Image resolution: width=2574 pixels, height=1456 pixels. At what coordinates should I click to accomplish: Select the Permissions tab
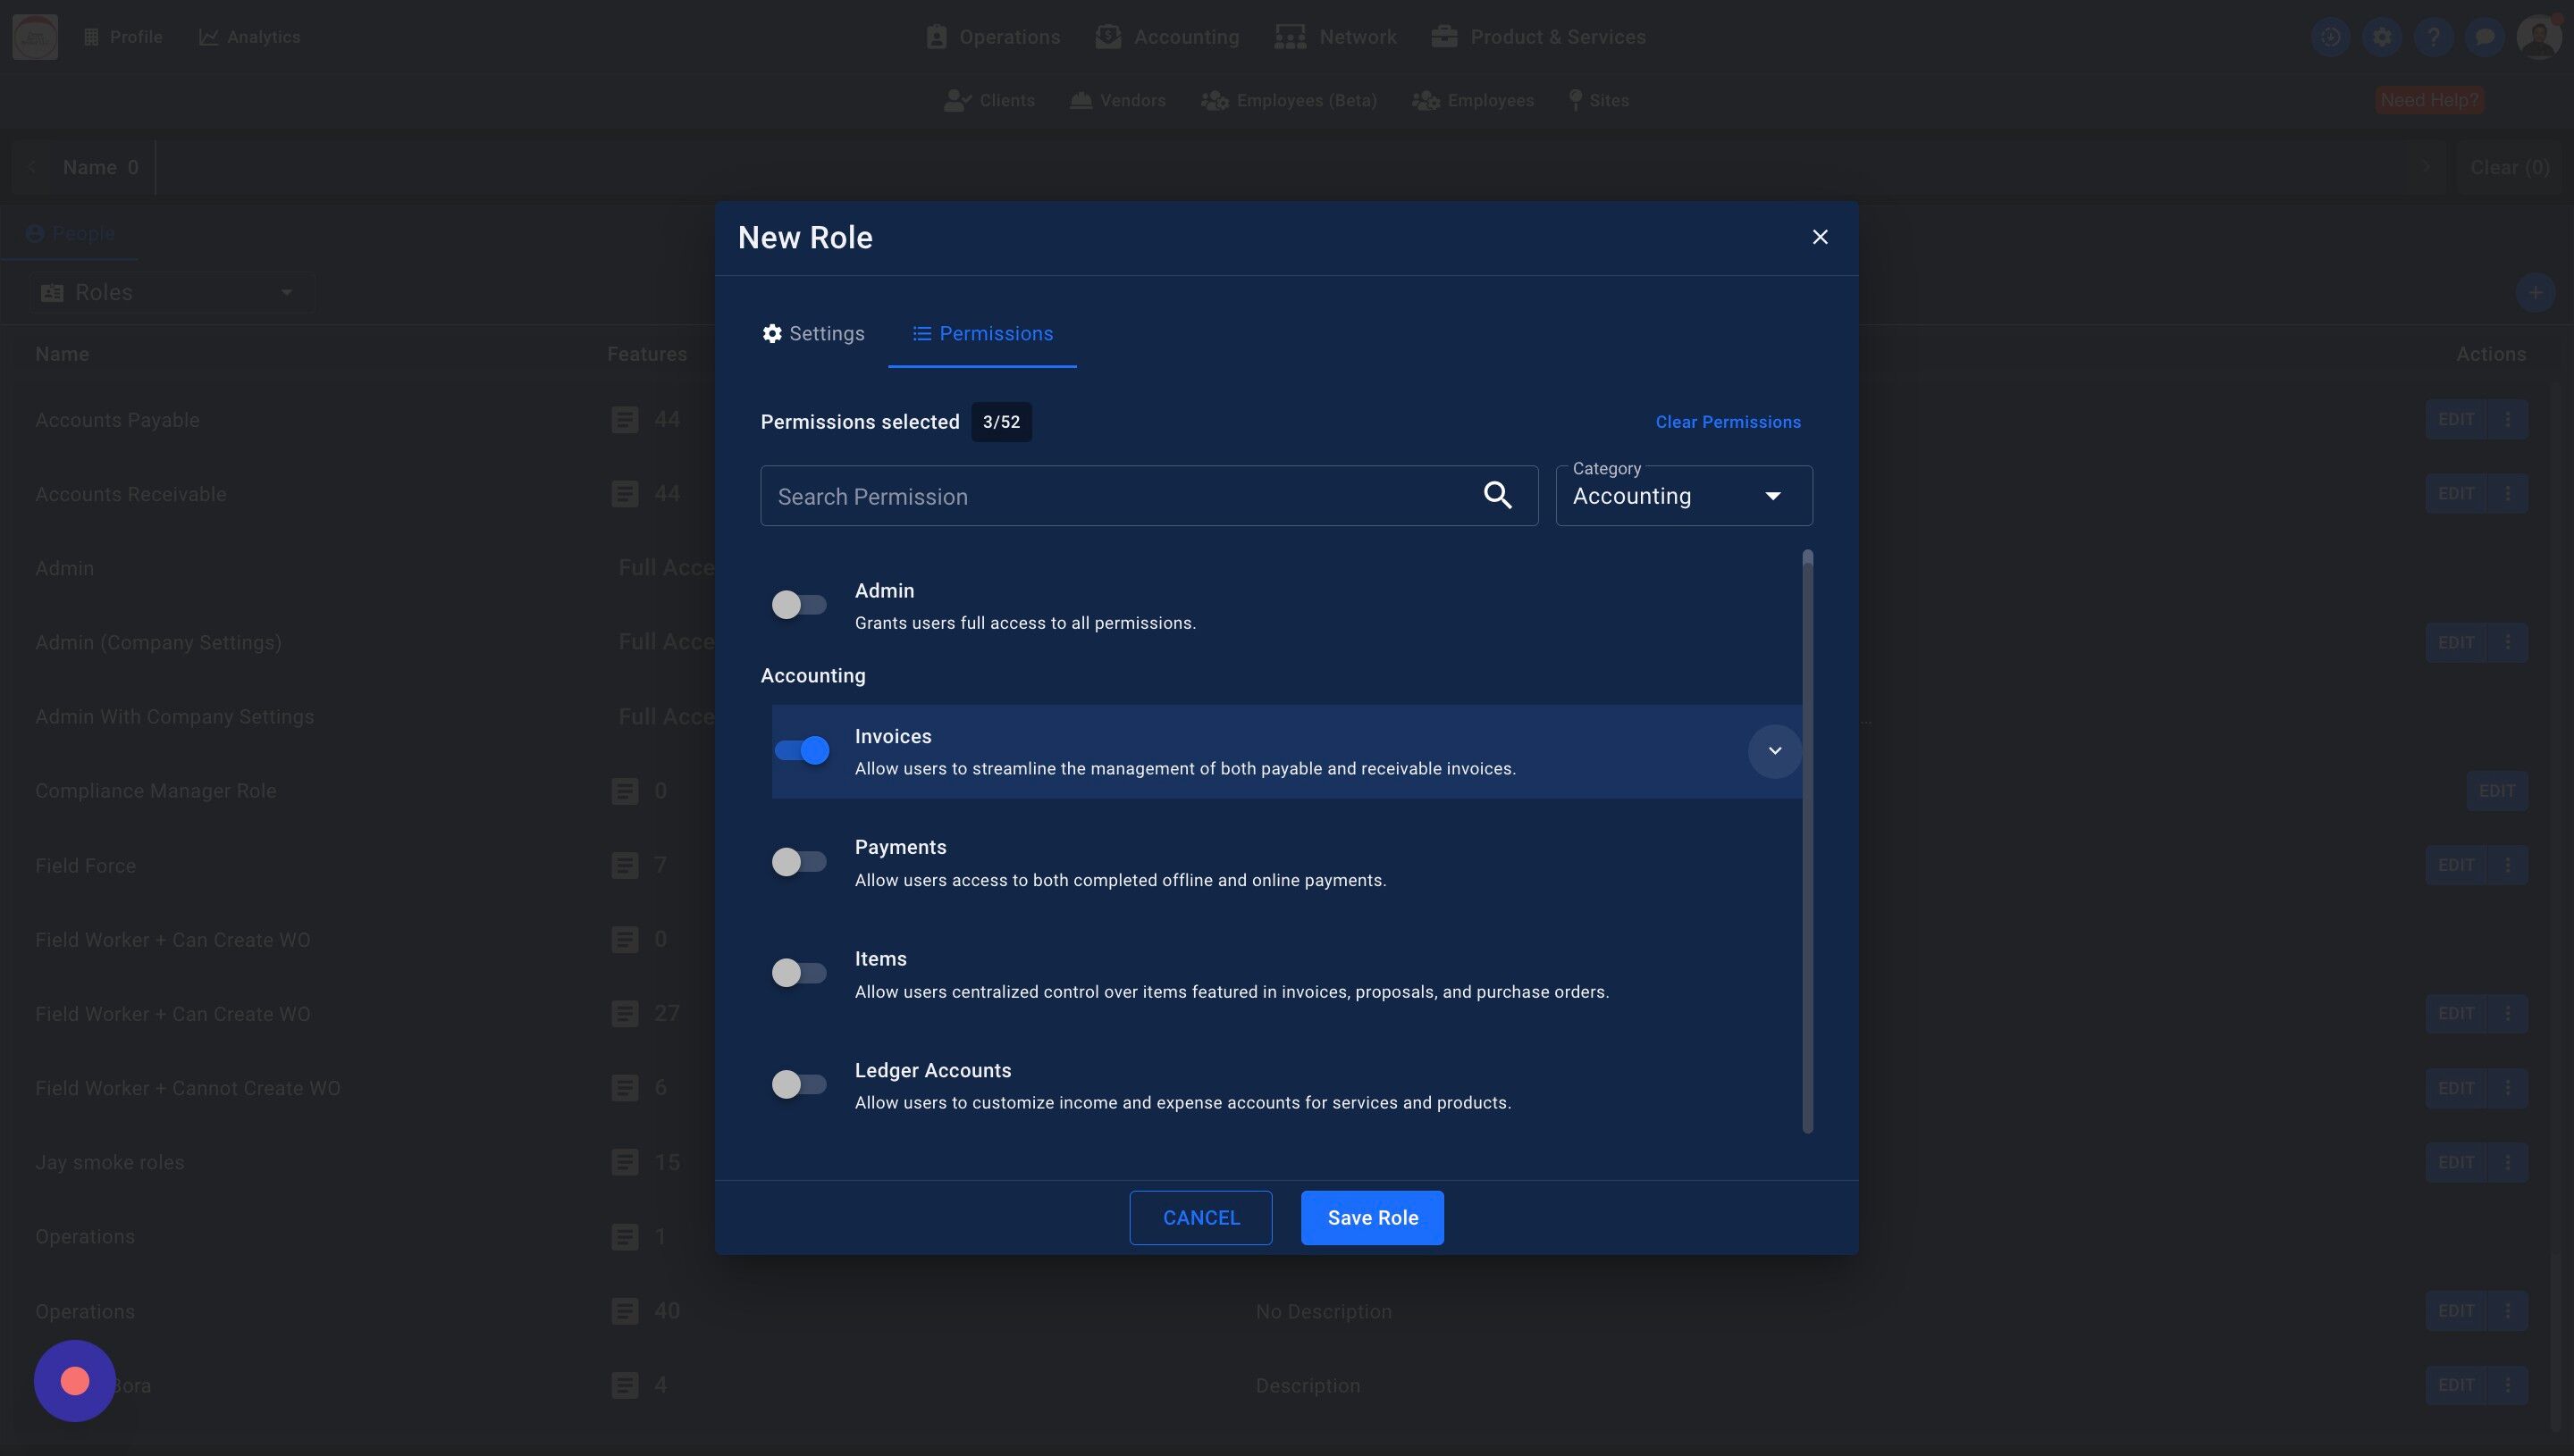[x=982, y=334]
